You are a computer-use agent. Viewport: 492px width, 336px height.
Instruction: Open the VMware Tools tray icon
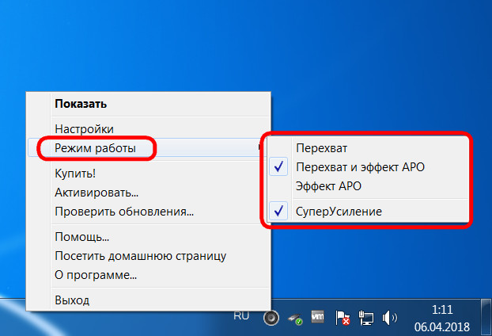(319, 318)
